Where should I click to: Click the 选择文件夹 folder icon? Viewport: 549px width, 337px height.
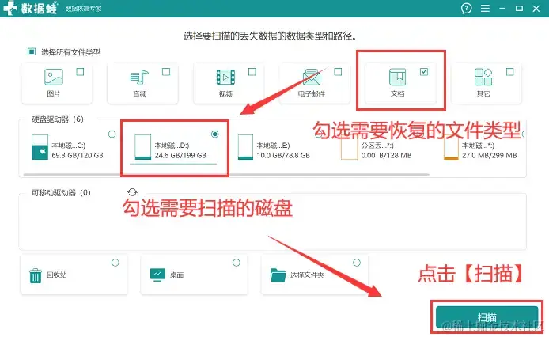tap(278, 275)
